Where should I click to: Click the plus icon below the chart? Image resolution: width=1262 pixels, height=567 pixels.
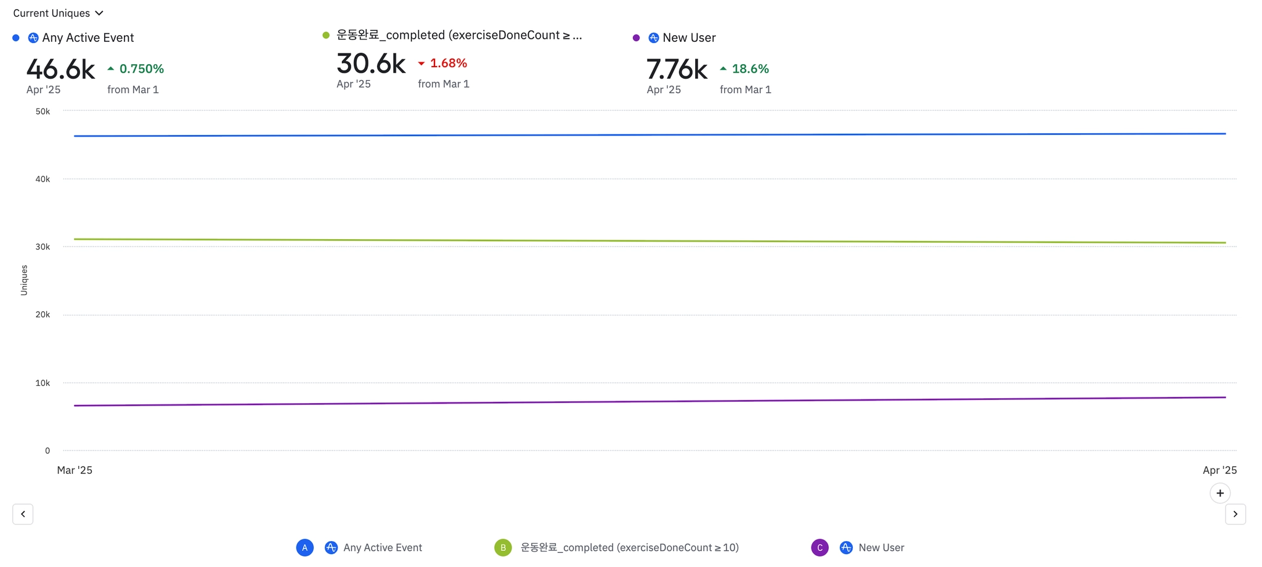1220,493
